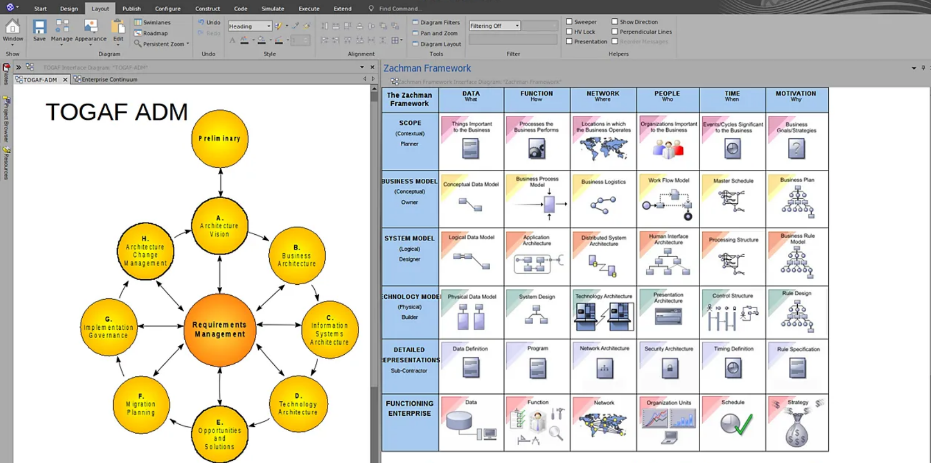This screenshot has width=931, height=463.
Task: Click the fill color bucket icon
Action: click(261, 40)
